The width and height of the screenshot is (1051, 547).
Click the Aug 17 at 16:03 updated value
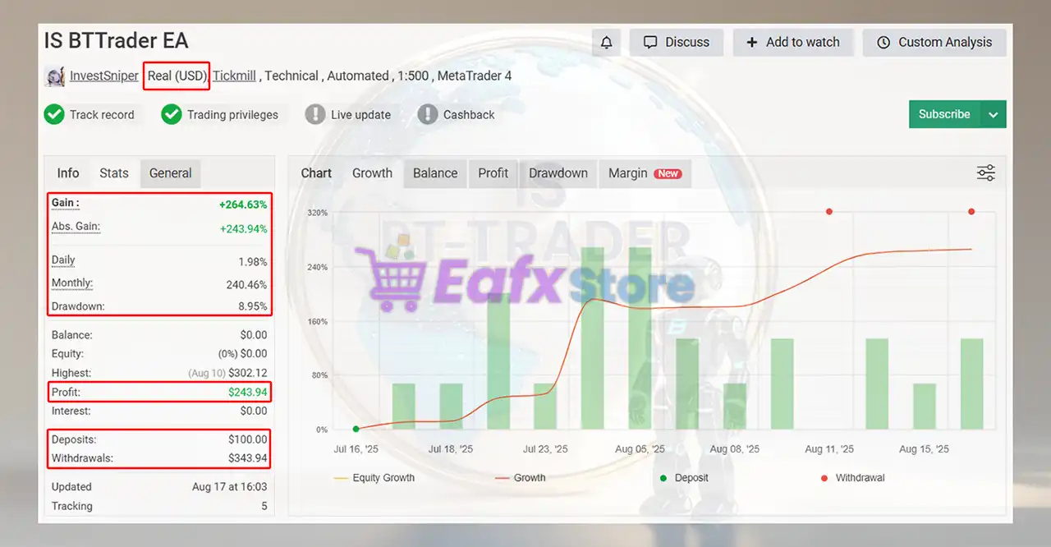pyautogui.click(x=230, y=487)
